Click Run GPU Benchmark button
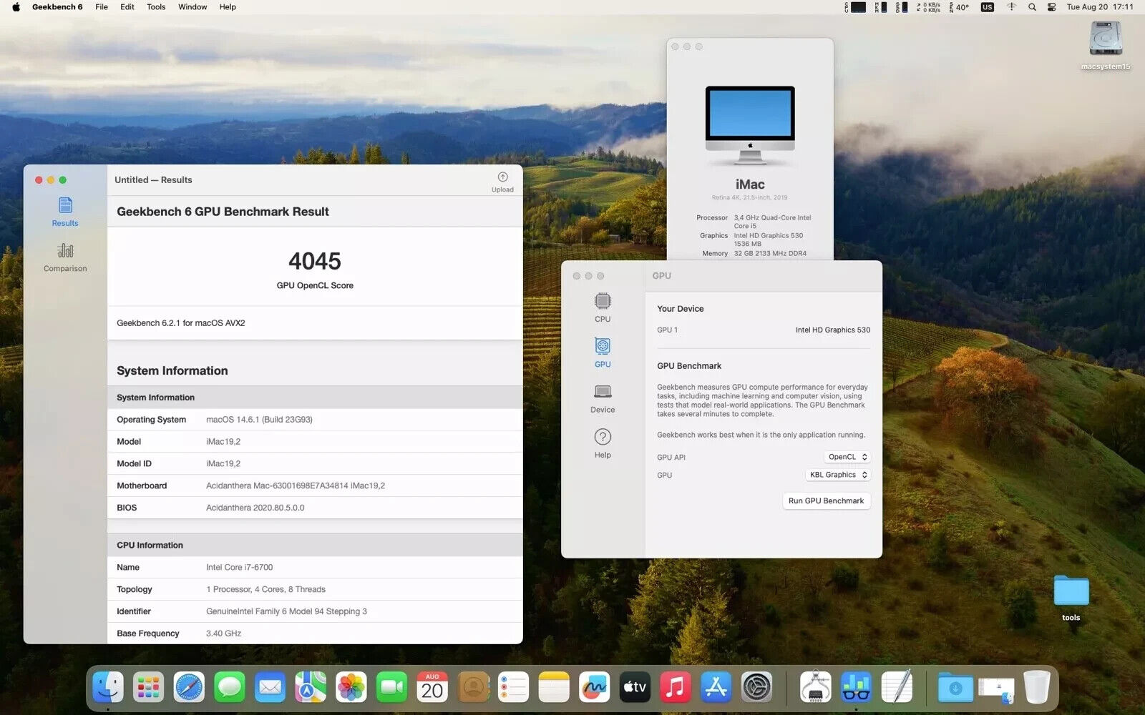This screenshot has width=1145, height=715. click(826, 500)
